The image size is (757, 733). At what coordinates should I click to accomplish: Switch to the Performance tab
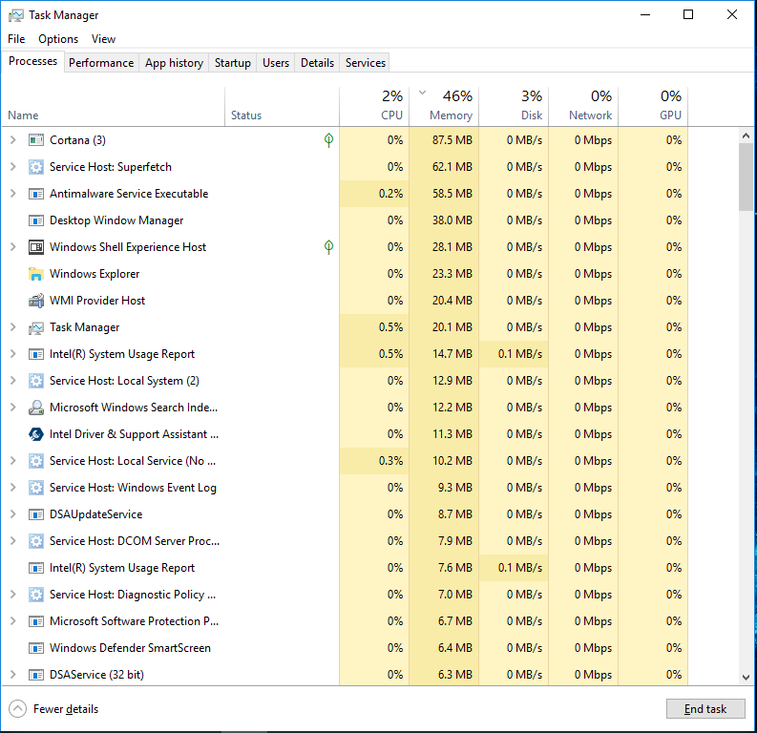click(101, 63)
